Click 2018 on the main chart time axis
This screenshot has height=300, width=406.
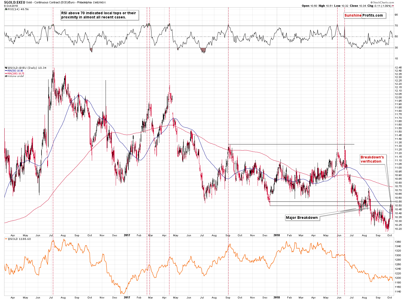tap(277, 235)
